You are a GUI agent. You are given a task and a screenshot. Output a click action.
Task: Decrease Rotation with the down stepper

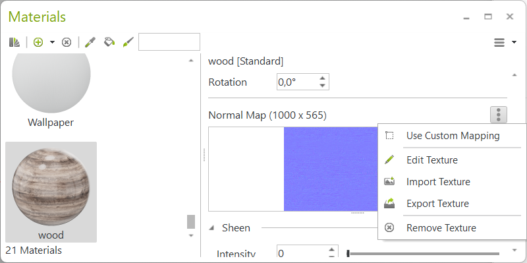click(322, 86)
